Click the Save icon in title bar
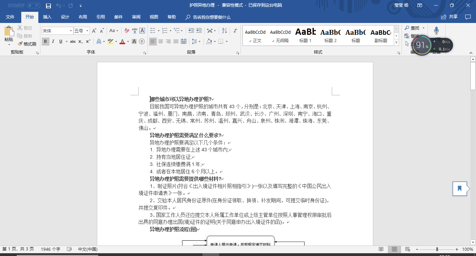The height and width of the screenshot is (256, 476). pyautogui.click(x=48, y=6)
